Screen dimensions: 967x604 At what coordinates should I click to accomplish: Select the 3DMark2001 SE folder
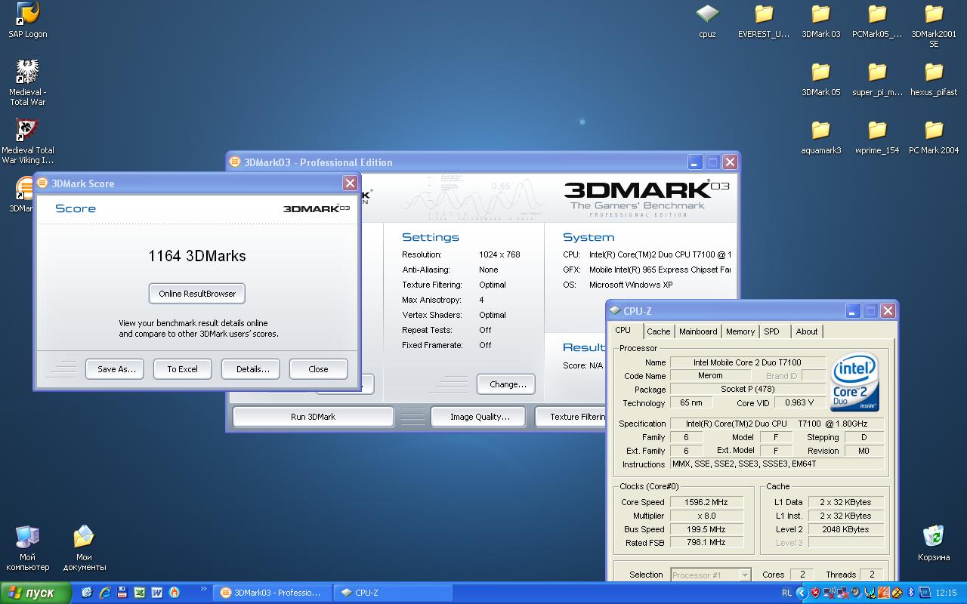(934, 26)
